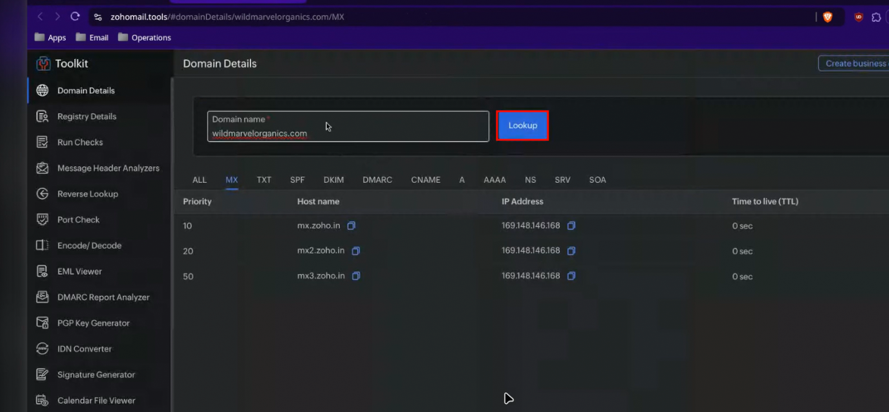Viewport: 889px width, 412px height.
Task: Switch to the TXT records tab
Action: tap(264, 180)
